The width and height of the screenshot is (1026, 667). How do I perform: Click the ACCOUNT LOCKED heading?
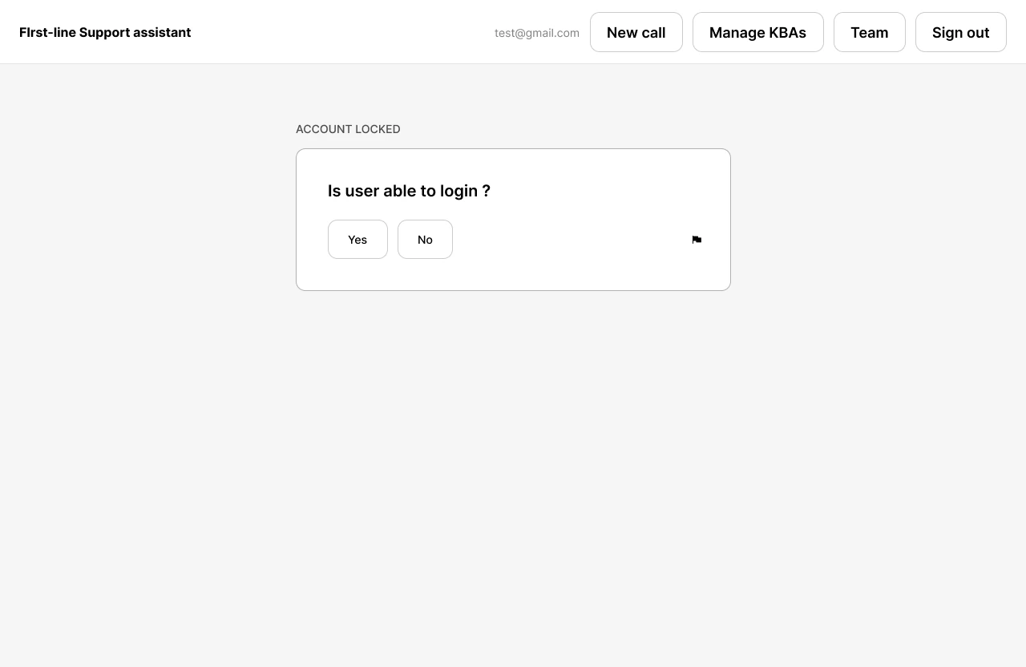[x=348, y=129]
